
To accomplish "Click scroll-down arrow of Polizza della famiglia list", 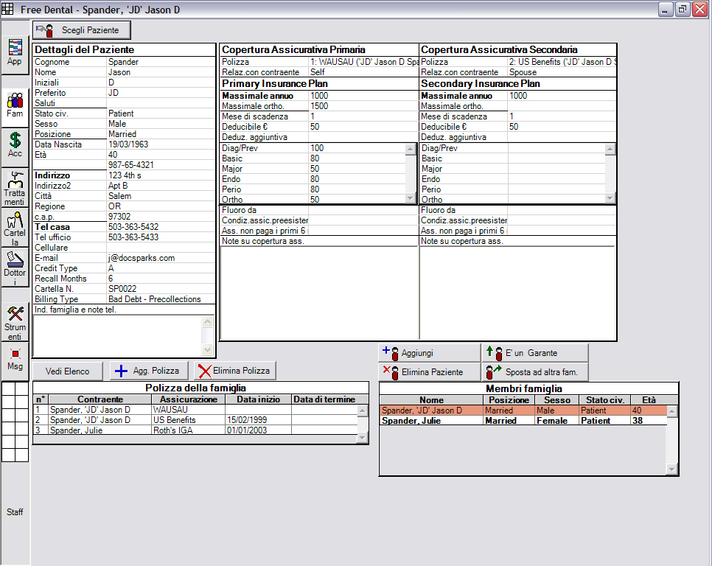I will (363, 438).
